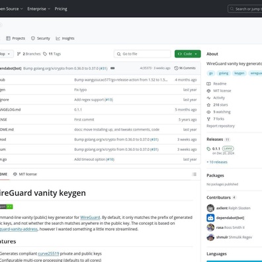Open the Insights tab
This screenshot has width=262, height=262.
(65, 38)
